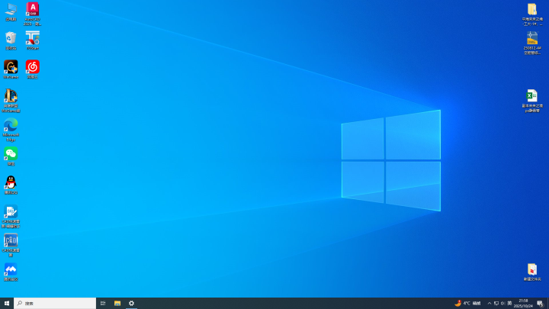Screen dimensions: 549x309
Task: Select the This PC desktop icon
Action: 11,12
